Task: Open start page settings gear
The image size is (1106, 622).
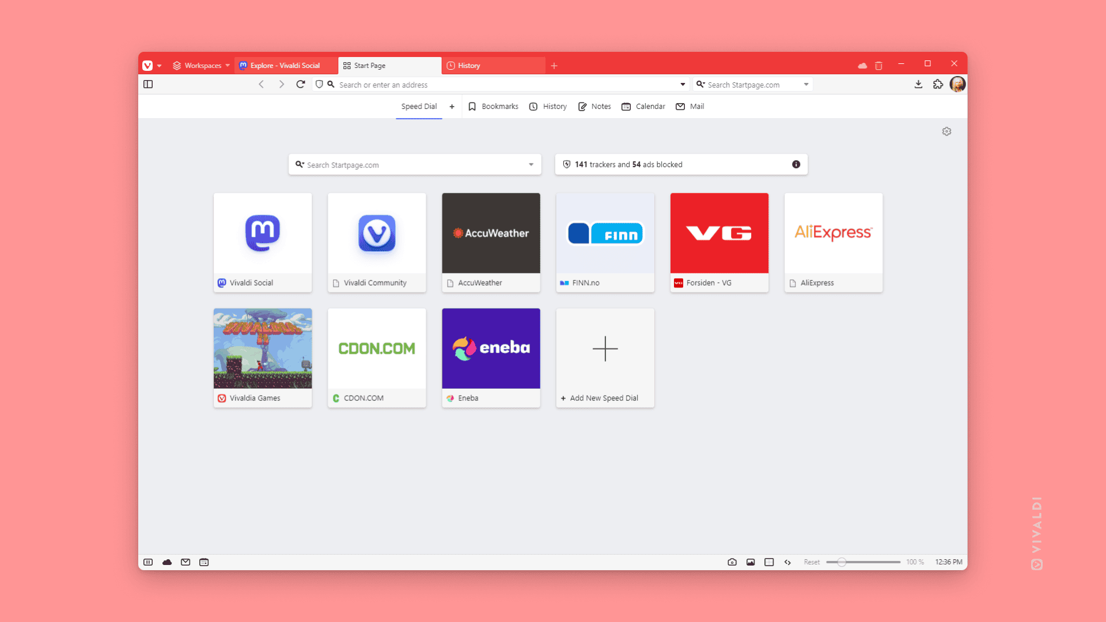Action: (x=946, y=131)
